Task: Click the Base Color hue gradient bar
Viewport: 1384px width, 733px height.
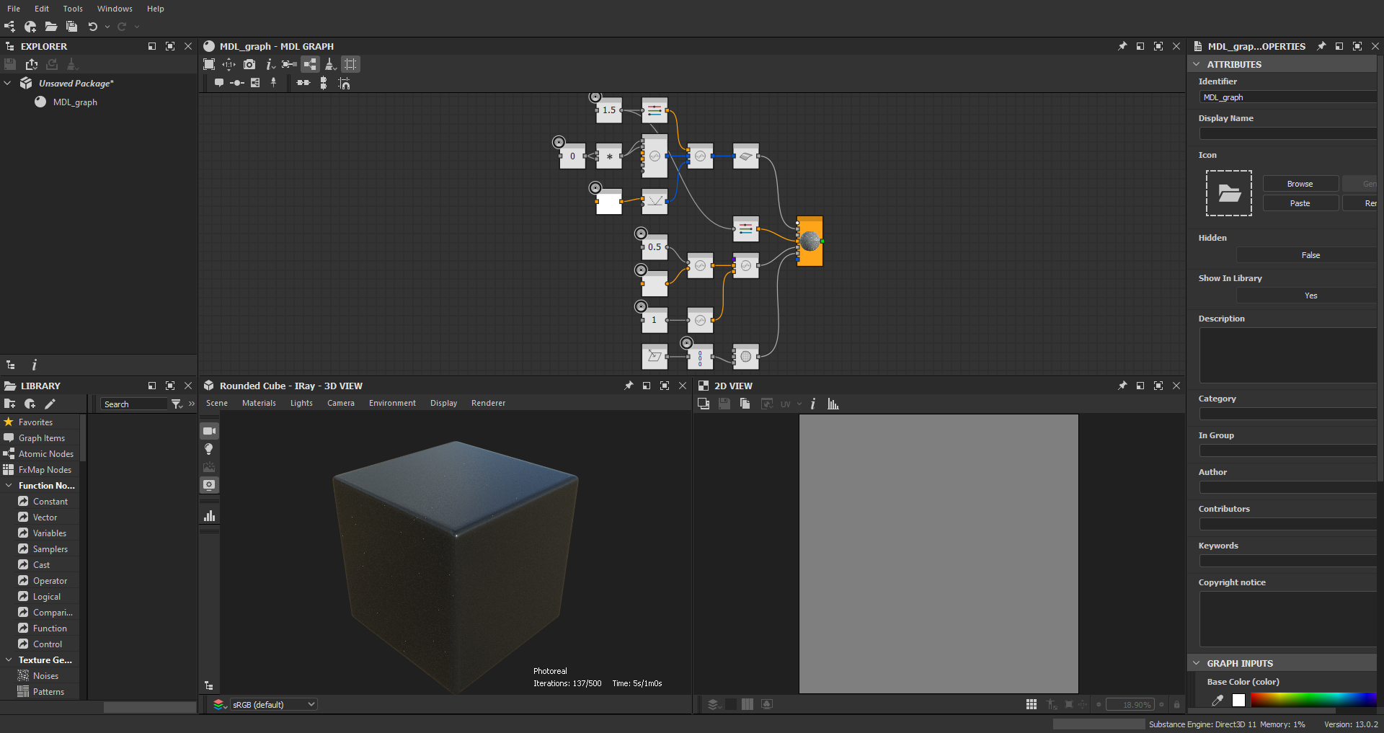Action: [1313, 700]
